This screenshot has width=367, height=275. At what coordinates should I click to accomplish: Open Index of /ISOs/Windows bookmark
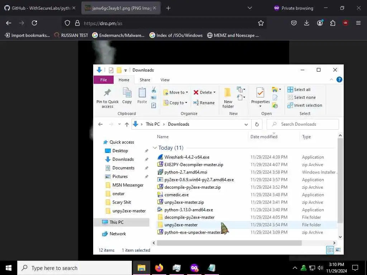click(176, 35)
